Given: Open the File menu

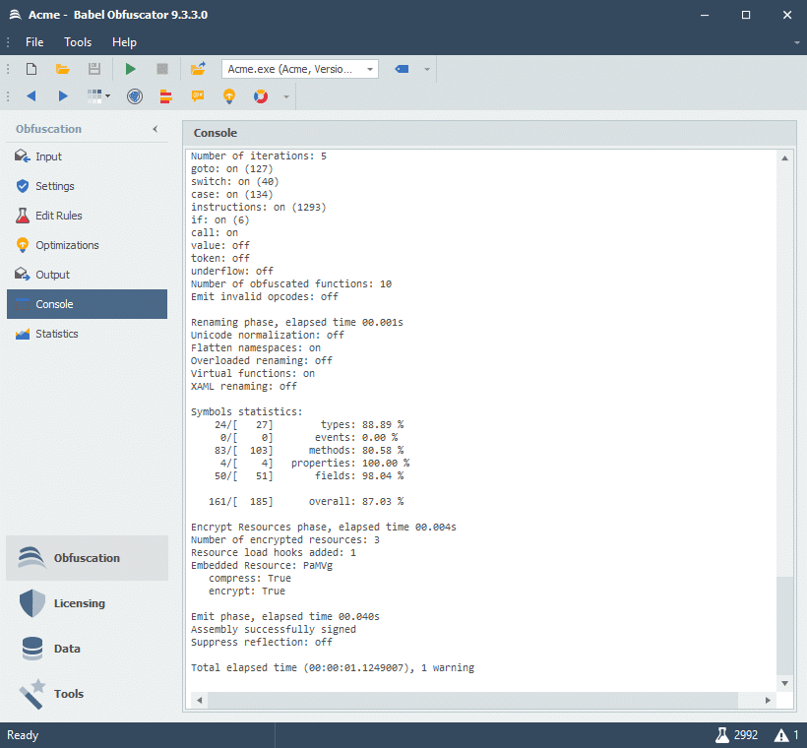Looking at the screenshot, I should click(34, 42).
